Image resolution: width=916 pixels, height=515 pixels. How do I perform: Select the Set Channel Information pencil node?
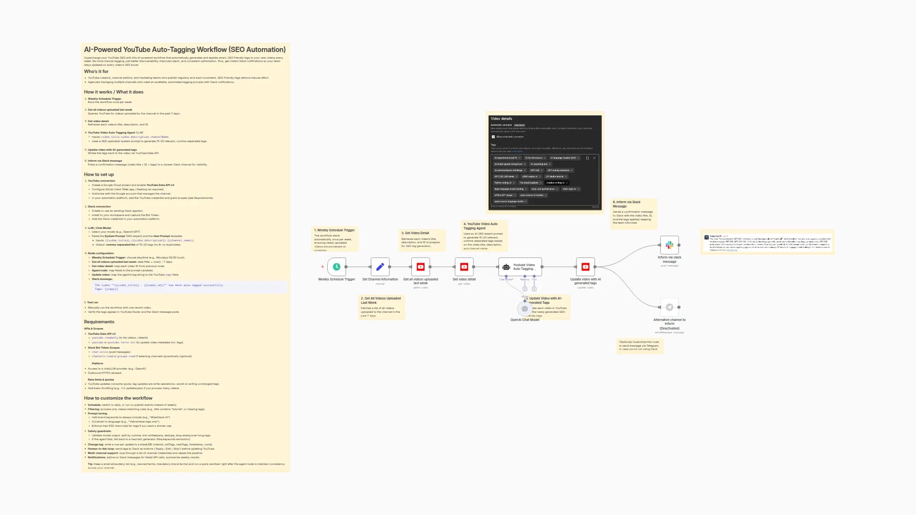380,267
